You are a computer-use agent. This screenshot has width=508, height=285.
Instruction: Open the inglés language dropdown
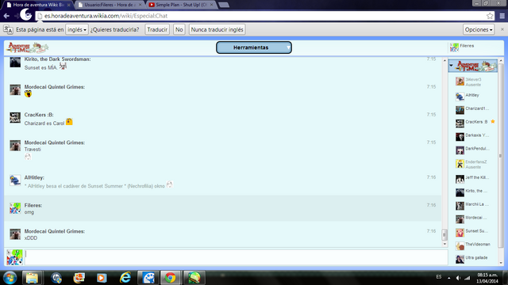pyautogui.click(x=77, y=29)
